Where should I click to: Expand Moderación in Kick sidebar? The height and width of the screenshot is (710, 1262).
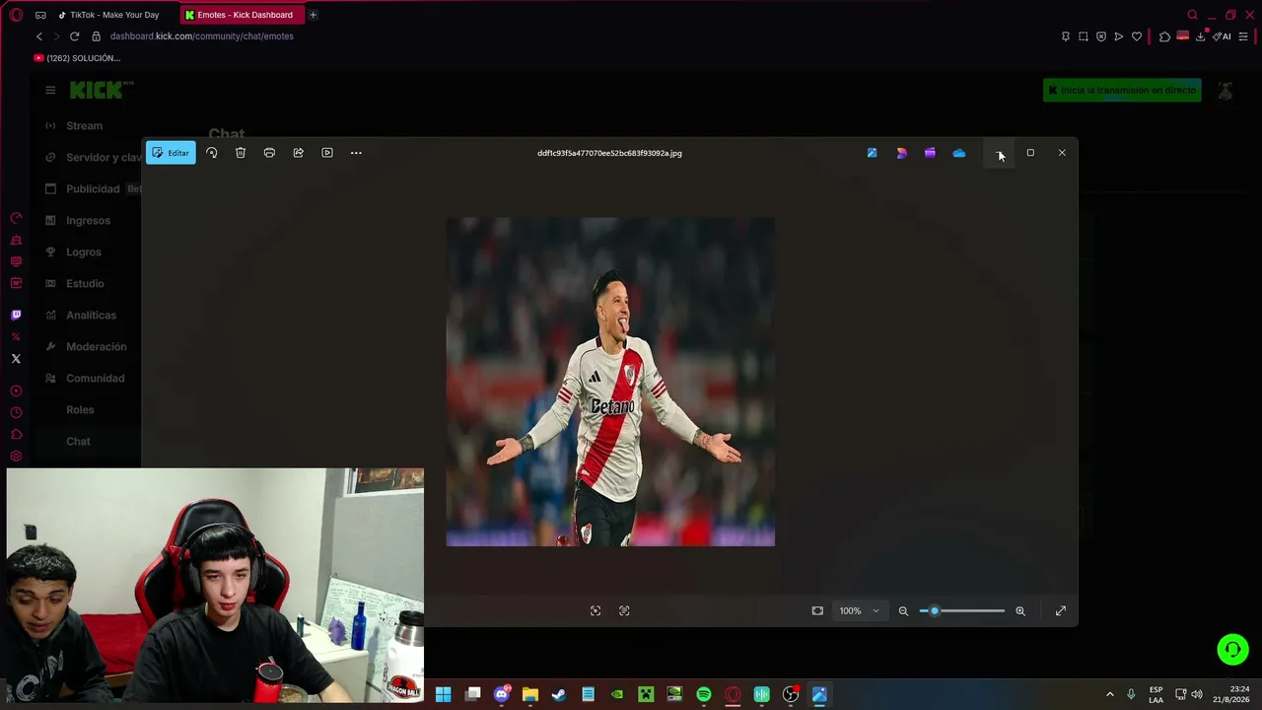tap(96, 347)
